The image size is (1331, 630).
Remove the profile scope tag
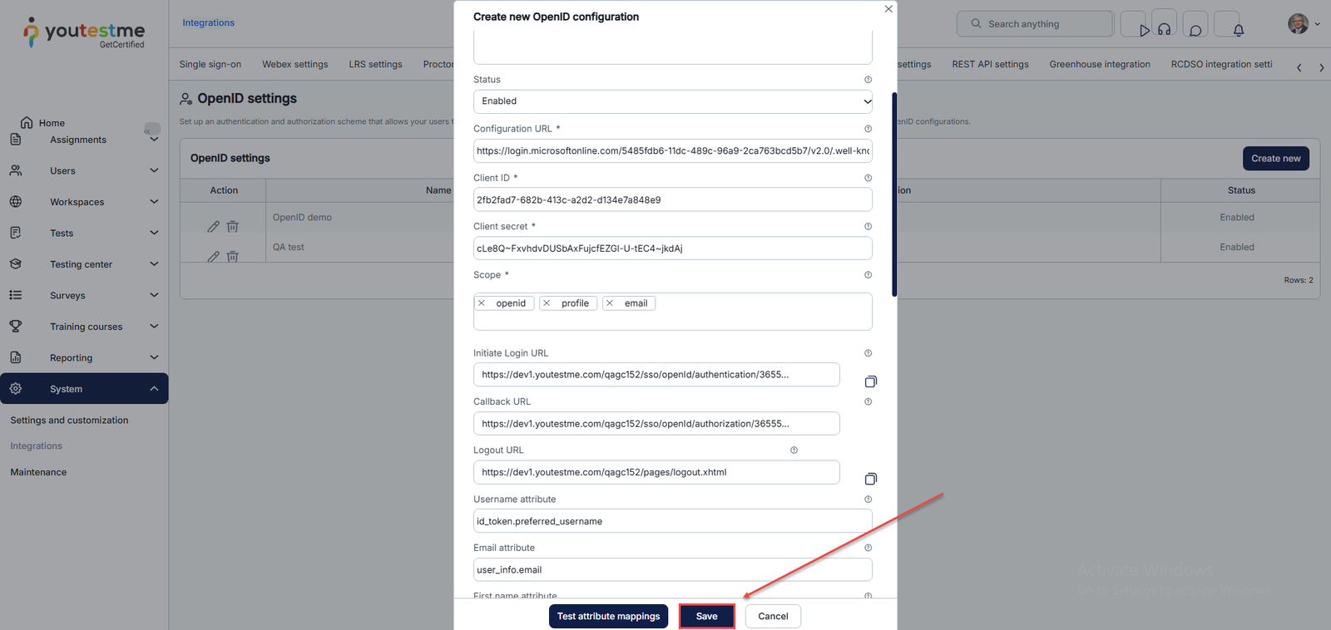click(x=547, y=303)
